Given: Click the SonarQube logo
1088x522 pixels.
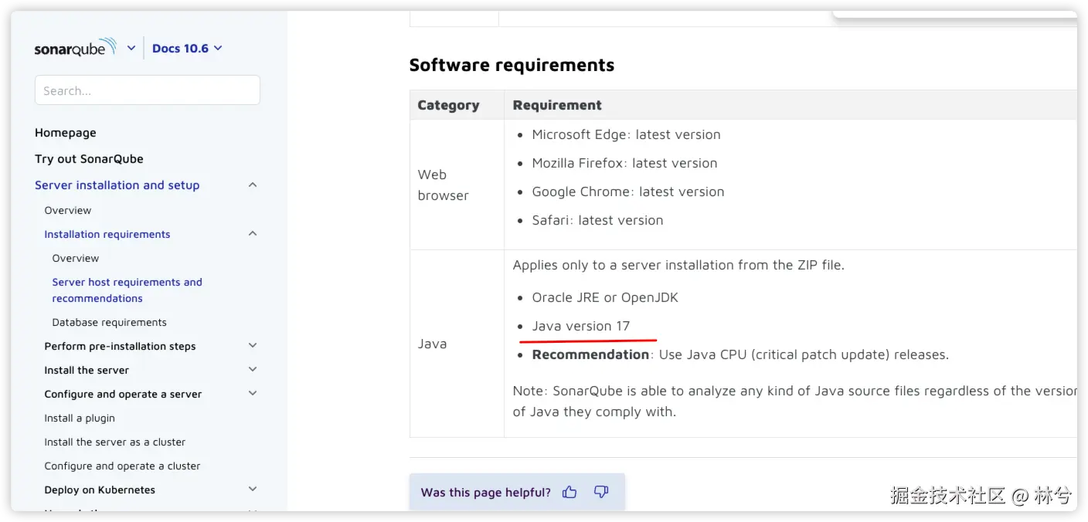Looking at the screenshot, I should [x=75, y=48].
